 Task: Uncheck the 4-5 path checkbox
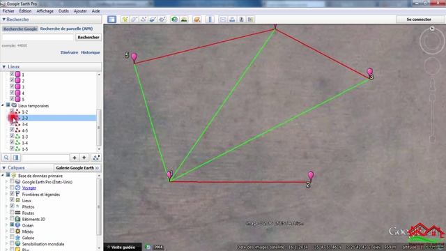[12, 130]
